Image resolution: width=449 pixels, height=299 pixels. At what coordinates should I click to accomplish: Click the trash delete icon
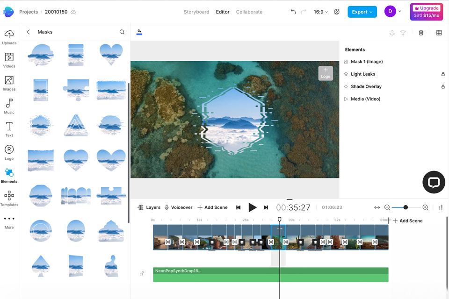click(x=421, y=33)
